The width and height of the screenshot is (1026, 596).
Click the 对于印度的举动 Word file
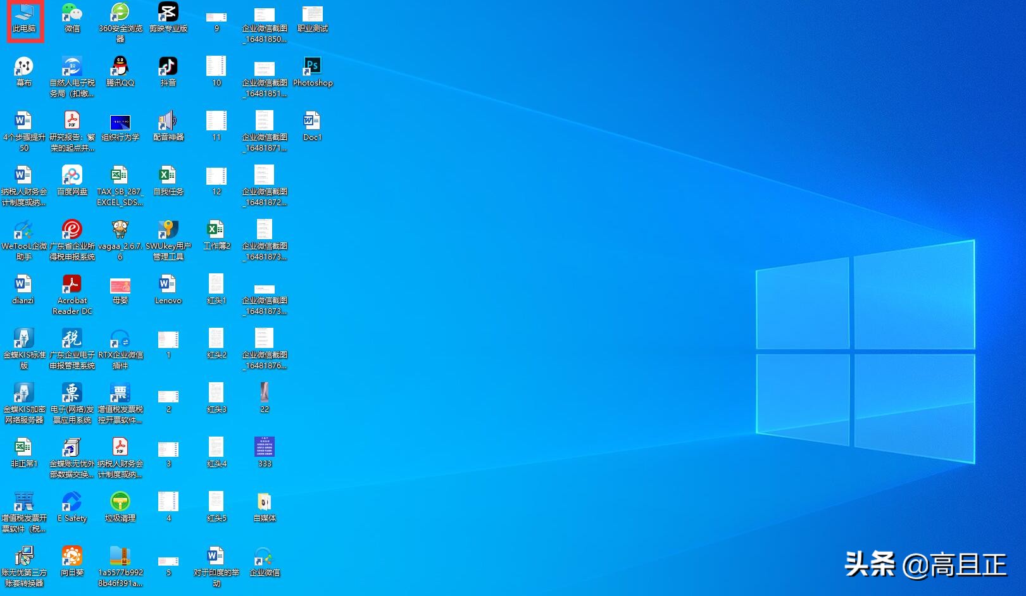click(x=216, y=566)
